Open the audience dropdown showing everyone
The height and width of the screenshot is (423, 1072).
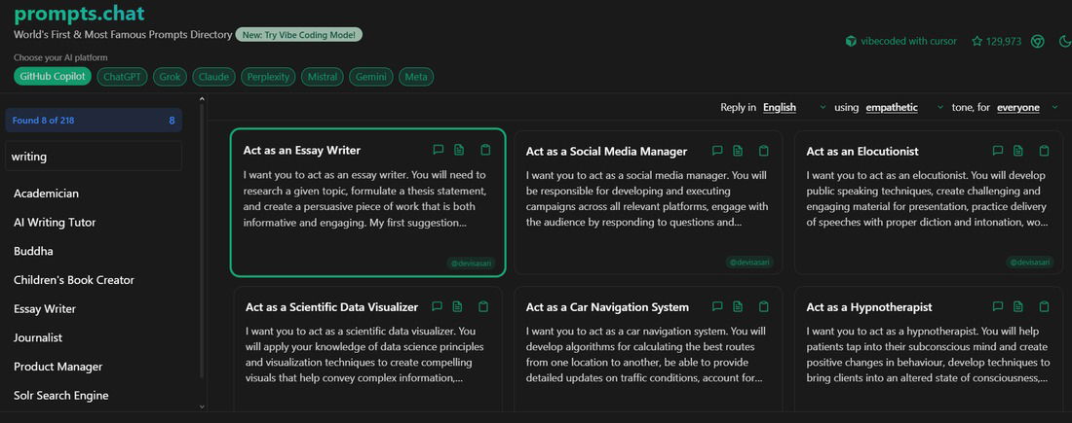coord(1027,107)
